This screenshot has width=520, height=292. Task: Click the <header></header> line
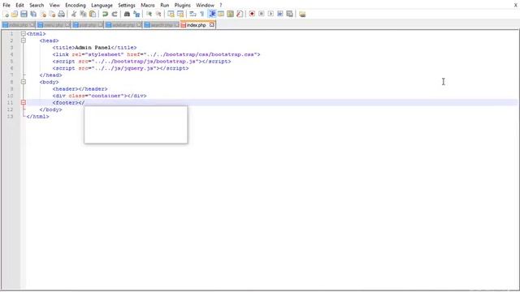click(80, 88)
